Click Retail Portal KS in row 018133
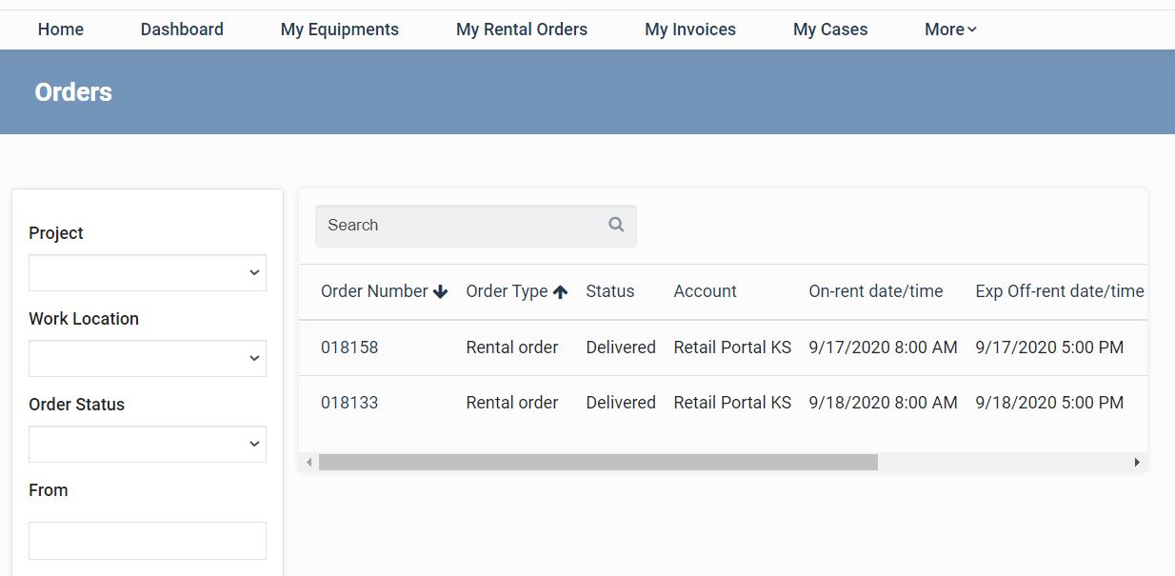 tap(733, 403)
